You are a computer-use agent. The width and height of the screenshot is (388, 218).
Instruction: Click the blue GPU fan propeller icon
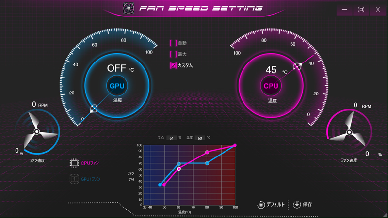(37, 131)
